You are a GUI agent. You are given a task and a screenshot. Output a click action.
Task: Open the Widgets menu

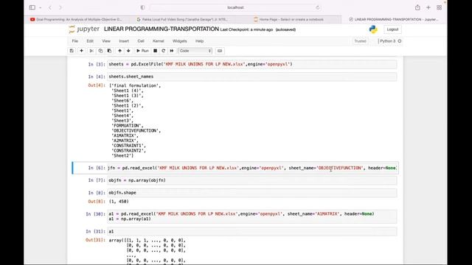(180, 41)
